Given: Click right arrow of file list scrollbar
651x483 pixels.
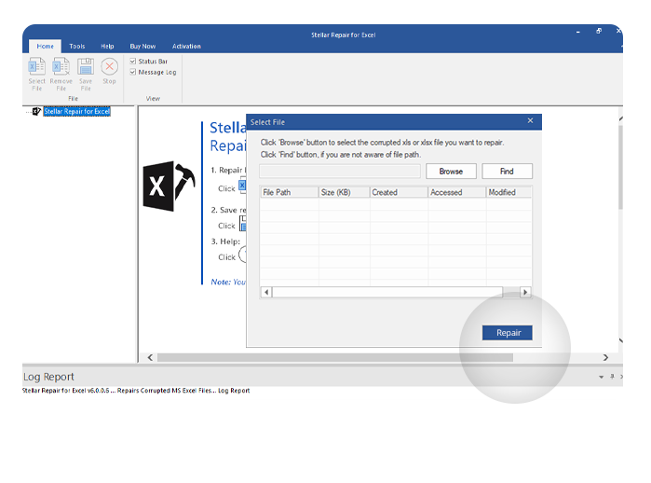Looking at the screenshot, I should pos(525,292).
